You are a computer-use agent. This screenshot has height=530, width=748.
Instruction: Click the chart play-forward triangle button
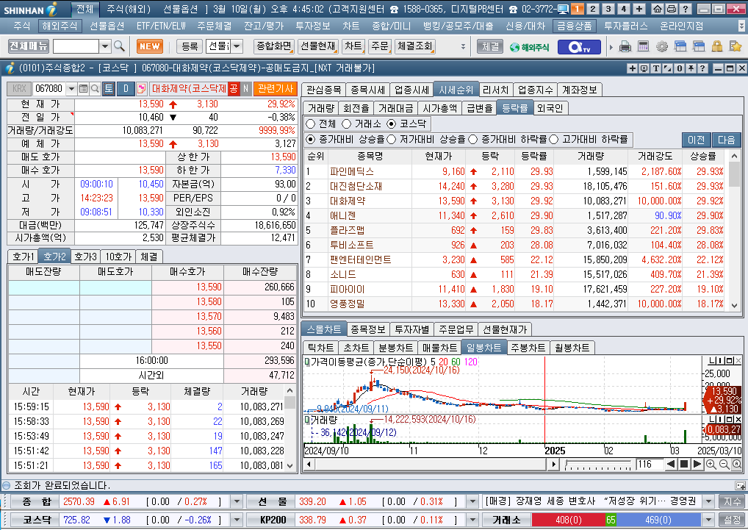coord(697,464)
